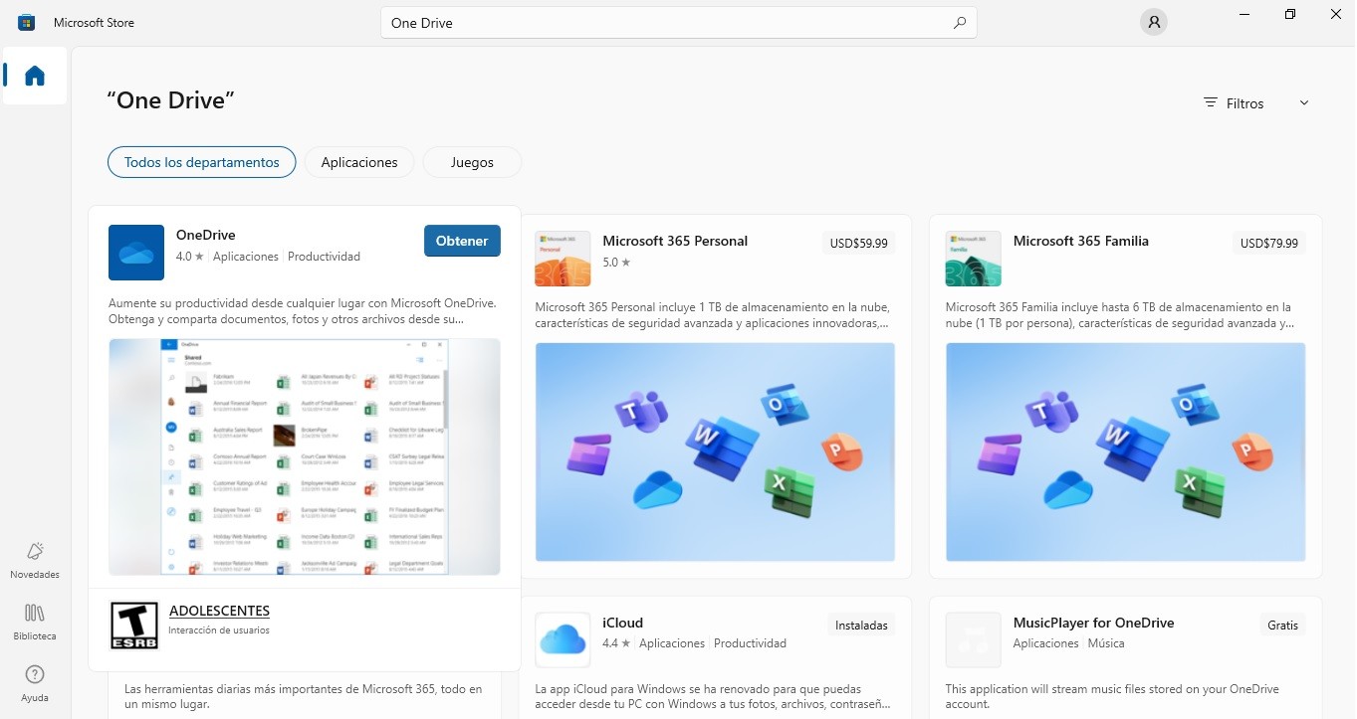Open Microsoft 365 Personal banner image

[715, 452]
